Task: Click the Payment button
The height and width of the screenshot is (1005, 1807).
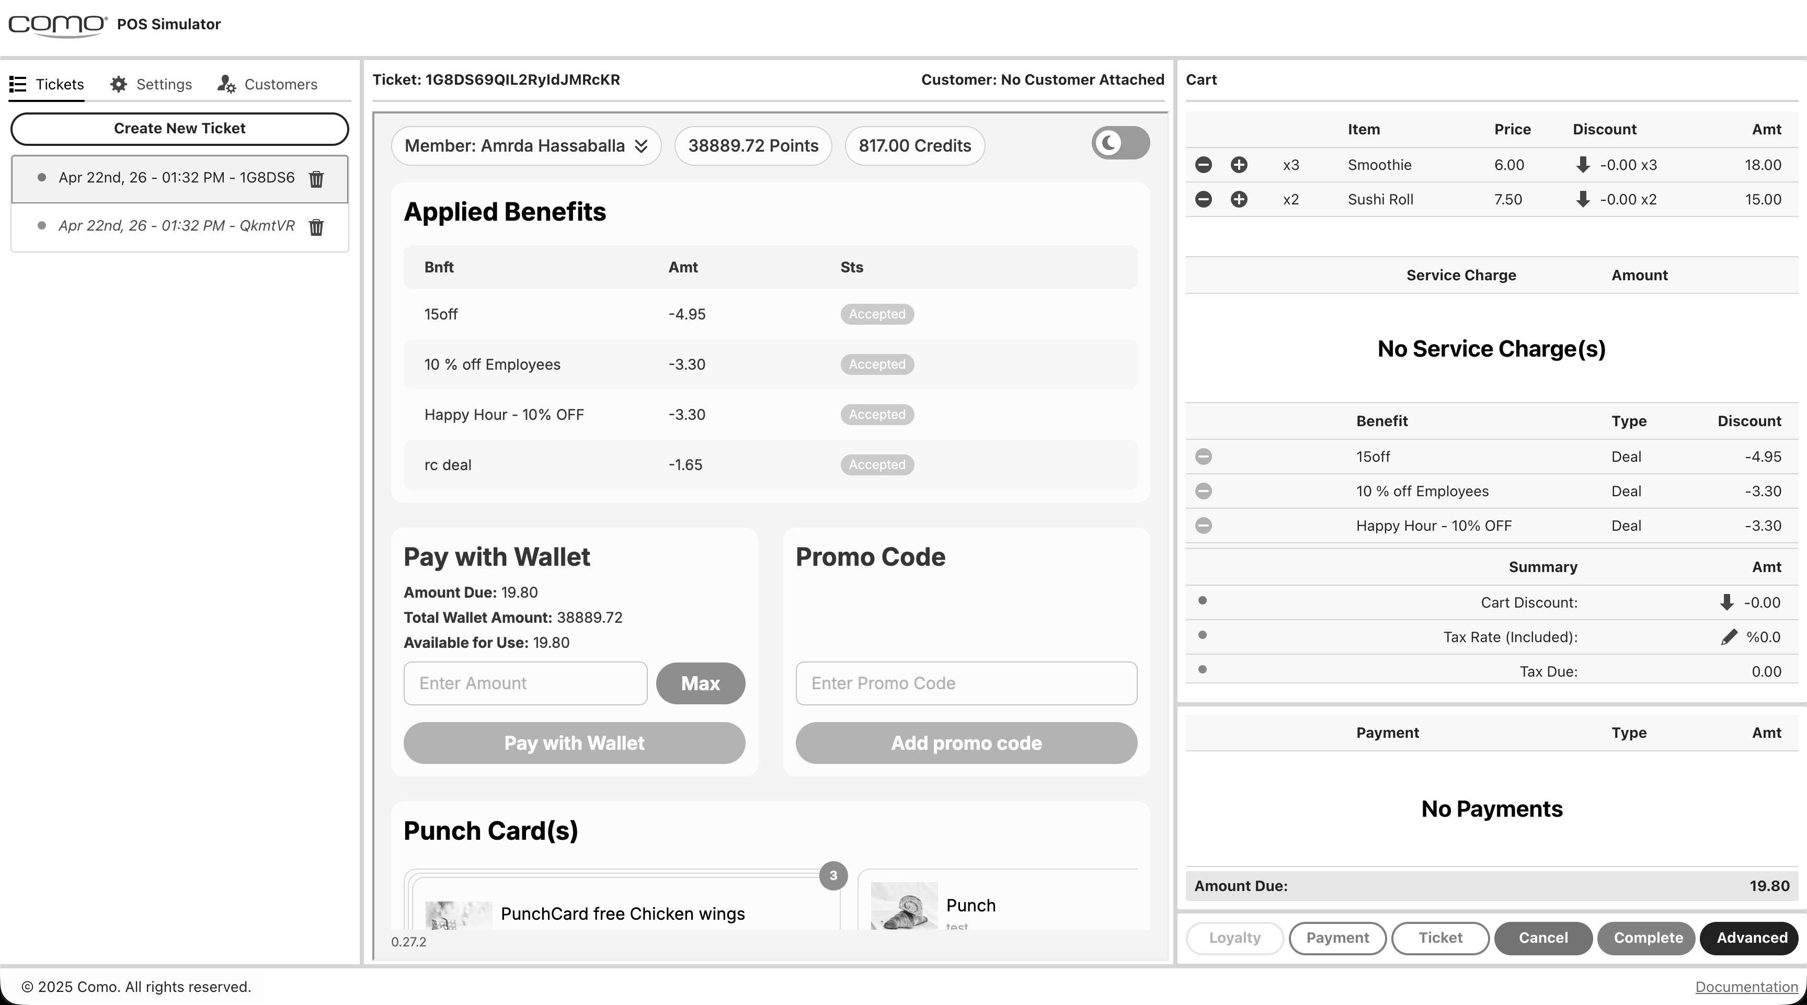Action: [x=1337, y=938]
